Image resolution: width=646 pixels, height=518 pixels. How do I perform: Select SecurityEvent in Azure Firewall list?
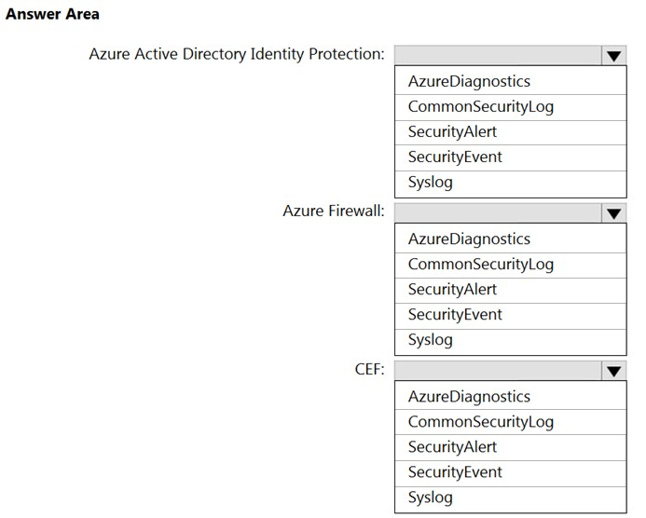(x=455, y=314)
